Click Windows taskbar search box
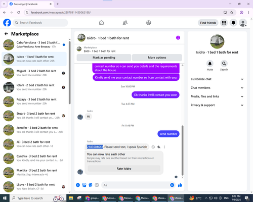 coord(38,198)
